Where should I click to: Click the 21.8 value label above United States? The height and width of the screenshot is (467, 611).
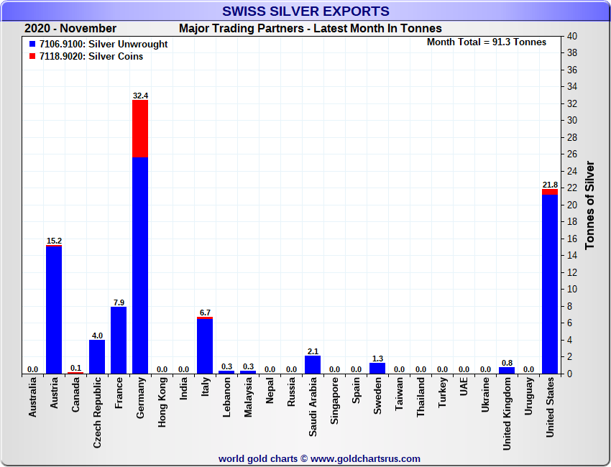[x=550, y=185]
